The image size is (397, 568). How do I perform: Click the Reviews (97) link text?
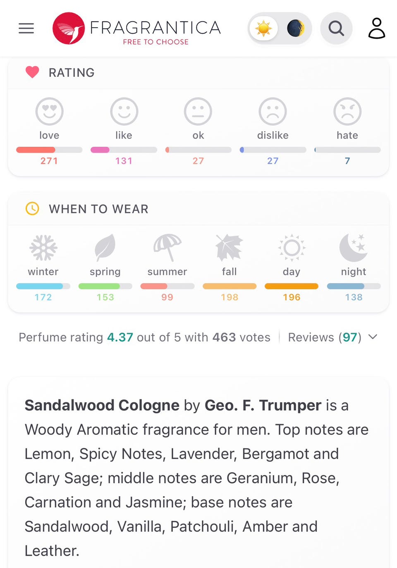325,337
